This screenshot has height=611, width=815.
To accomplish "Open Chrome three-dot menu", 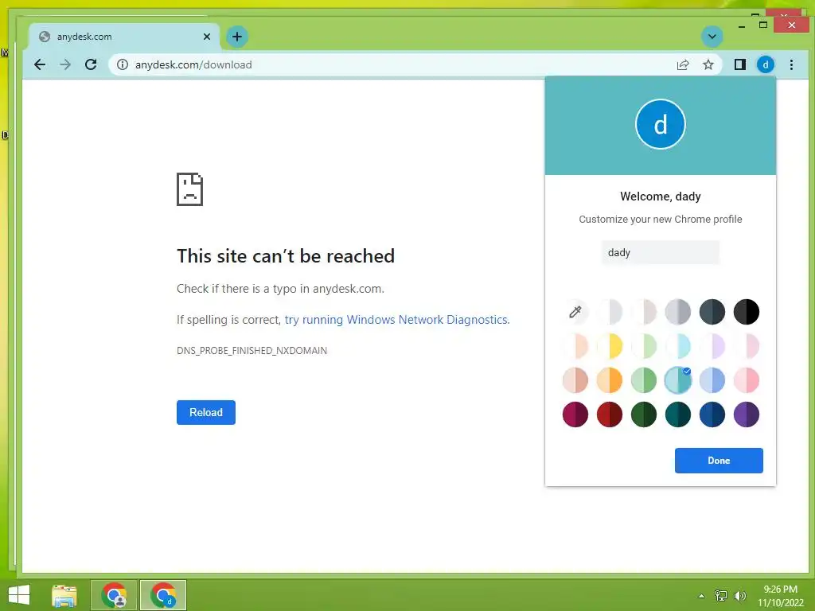I will [791, 64].
